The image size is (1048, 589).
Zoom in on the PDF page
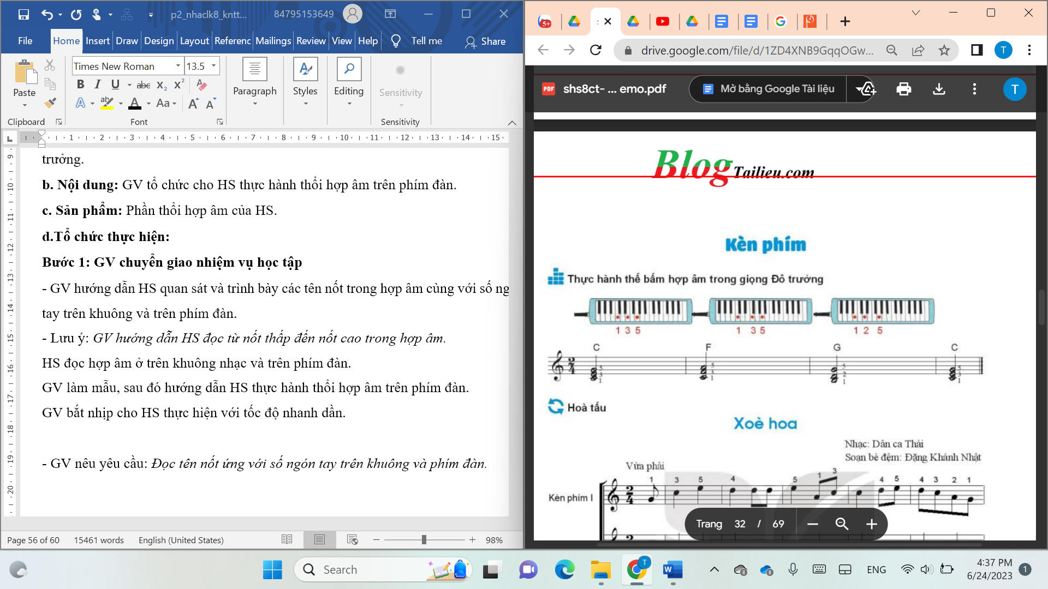(872, 524)
